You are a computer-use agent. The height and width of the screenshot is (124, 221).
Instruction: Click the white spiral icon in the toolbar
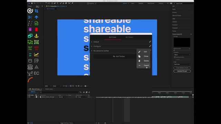[30, 11]
